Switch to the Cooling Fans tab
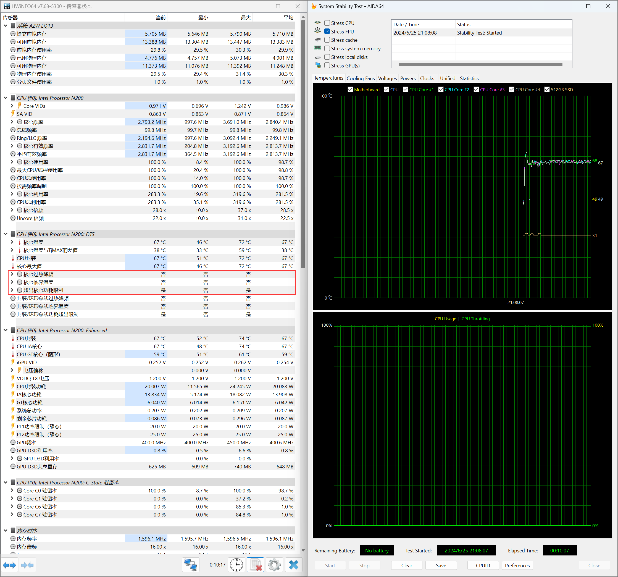Viewport: 618px width, 577px height. tap(361, 78)
